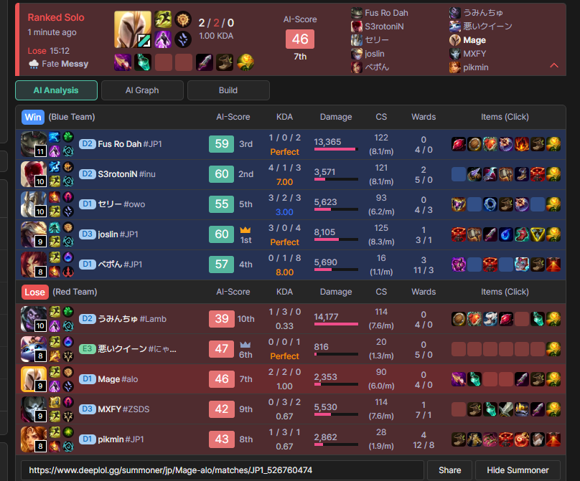Click the crown icon in joslin's row

[245, 230]
